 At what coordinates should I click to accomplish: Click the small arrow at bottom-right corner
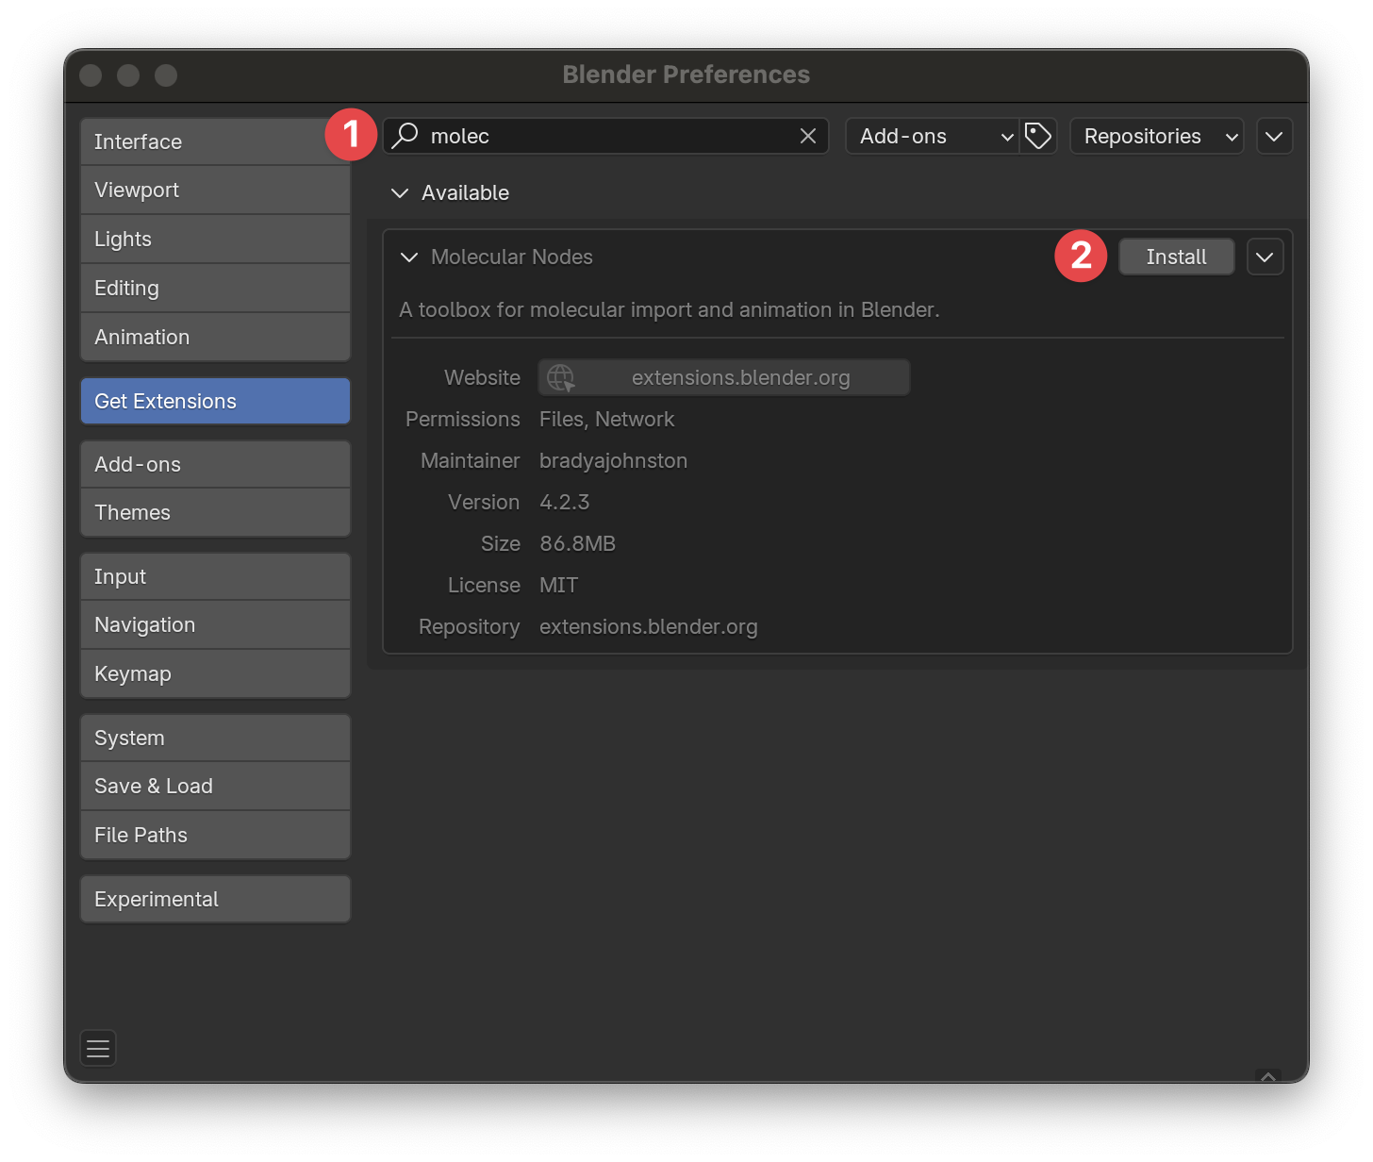(1268, 1076)
